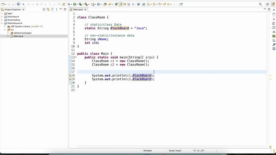Click the Debug bug icon
The width and height of the screenshot is (276, 155).
tap(69, 4)
